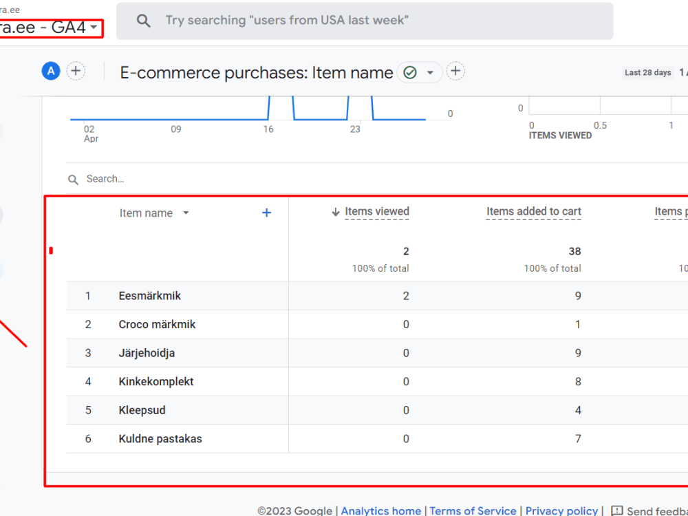Open the Last 28 days date range picker
The width and height of the screenshot is (688, 516).
[647, 72]
